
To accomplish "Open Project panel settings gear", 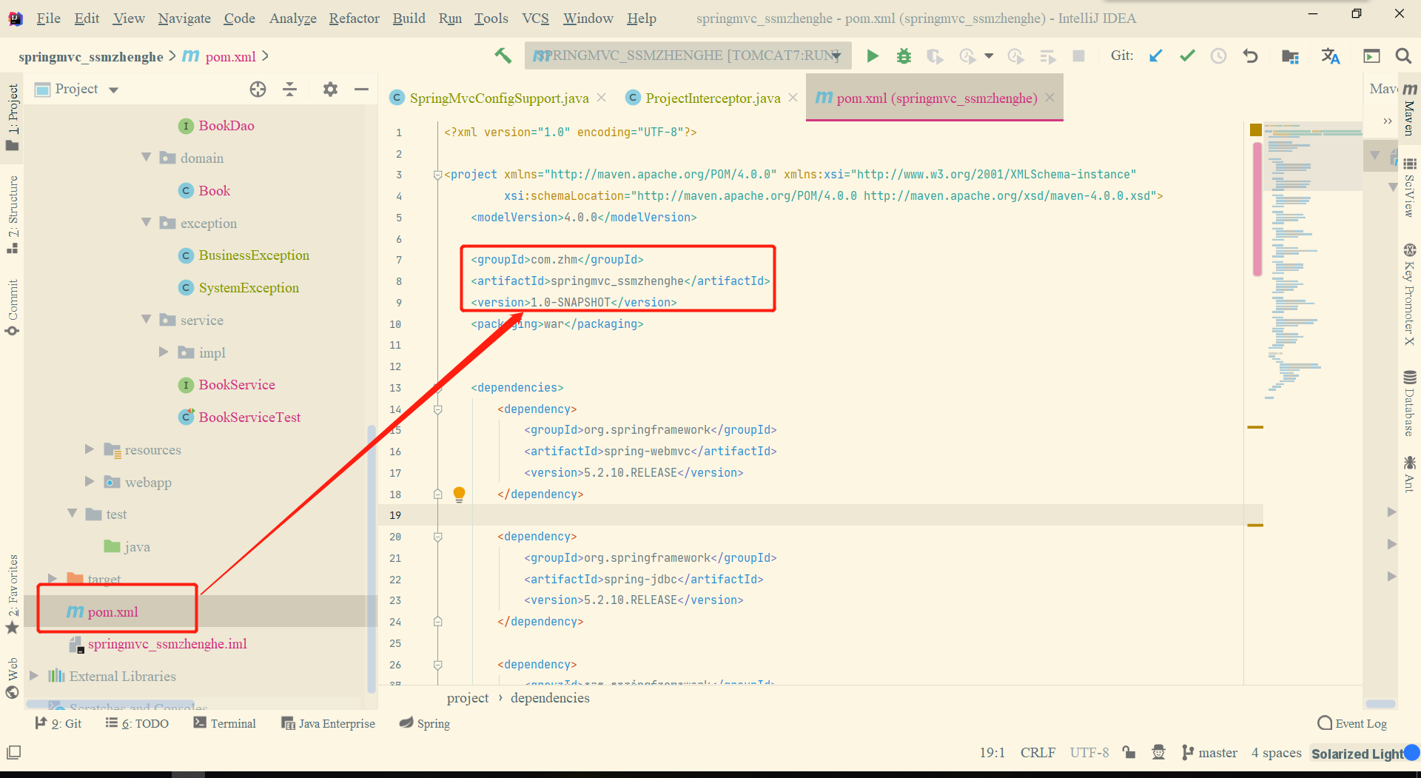I will (330, 90).
